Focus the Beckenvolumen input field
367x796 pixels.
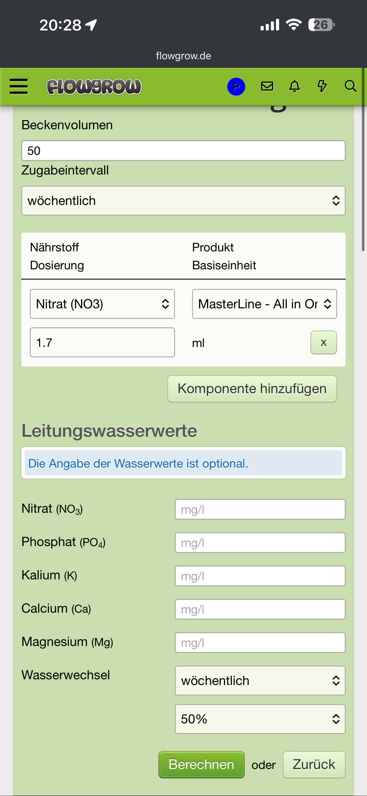pos(183,151)
